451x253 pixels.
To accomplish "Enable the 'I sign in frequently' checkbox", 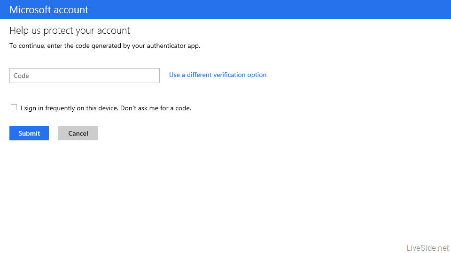I will [x=14, y=107].
